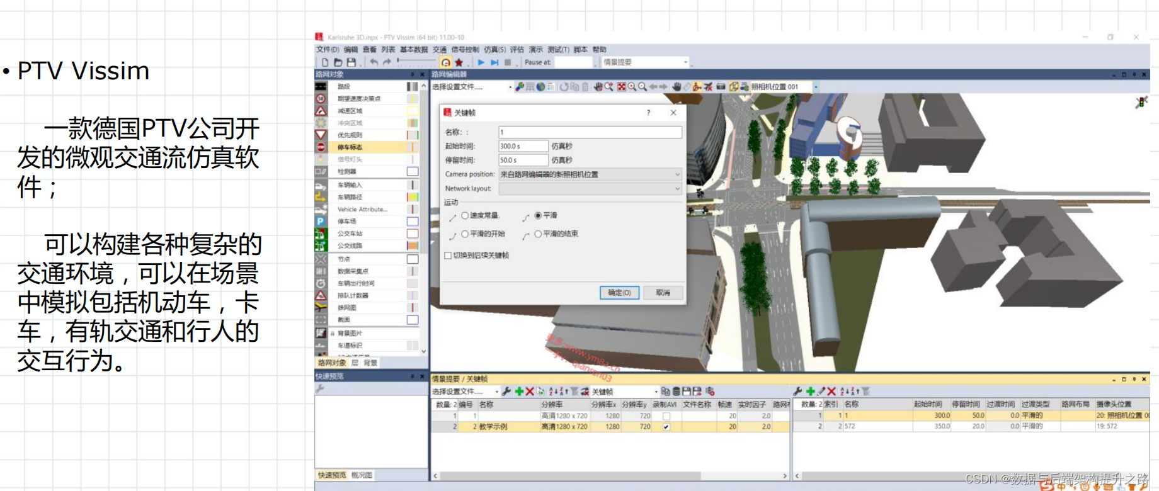The height and width of the screenshot is (491, 1159).
Task: Select 期望速度决策点 speed sign icon
Action: [321, 98]
